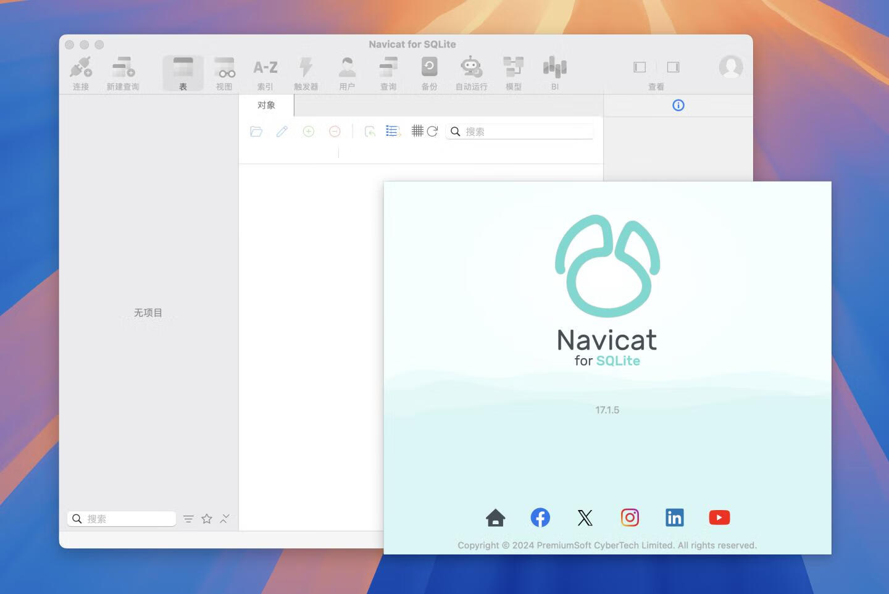Image resolution: width=889 pixels, height=594 pixels.
Task: Open 自动运行 (Automation) robot icon
Action: [x=471, y=67]
